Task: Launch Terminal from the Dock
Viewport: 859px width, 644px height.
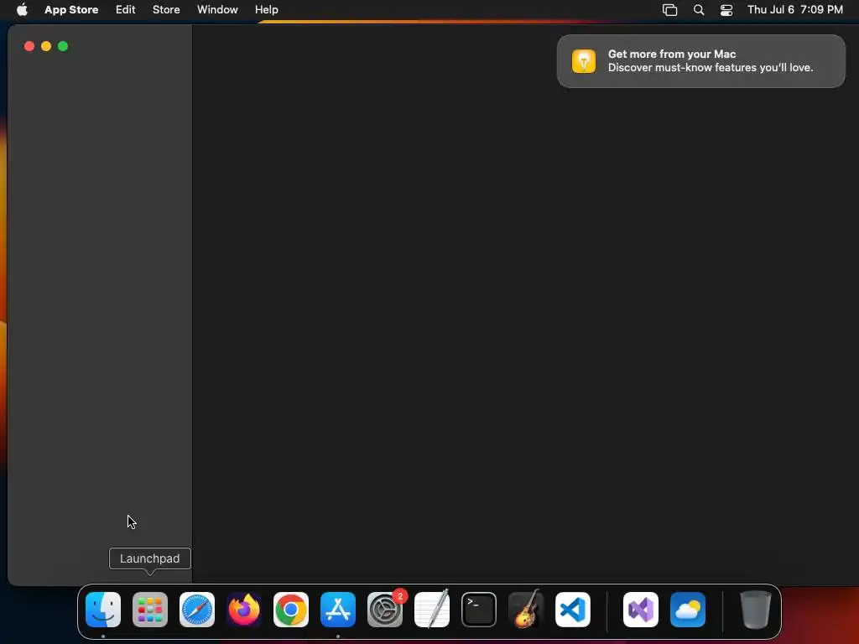Action: tap(479, 610)
